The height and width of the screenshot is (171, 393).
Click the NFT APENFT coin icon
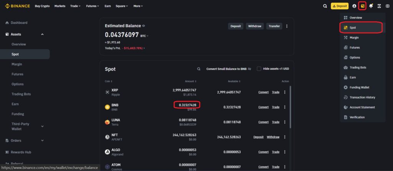click(107, 137)
